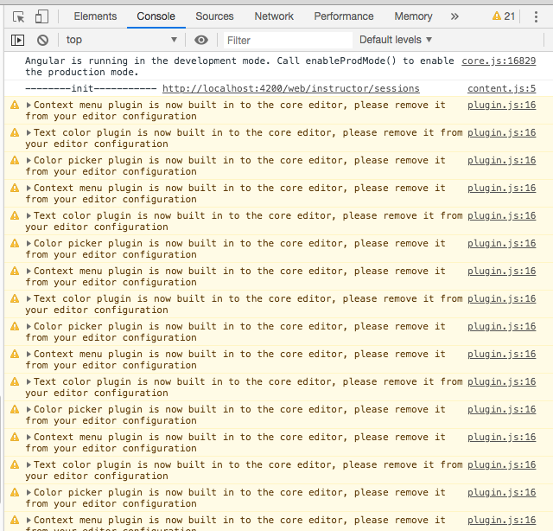Click warning icon of fifth Text color warning
The image size is (553, 531).
coord(15,464)
